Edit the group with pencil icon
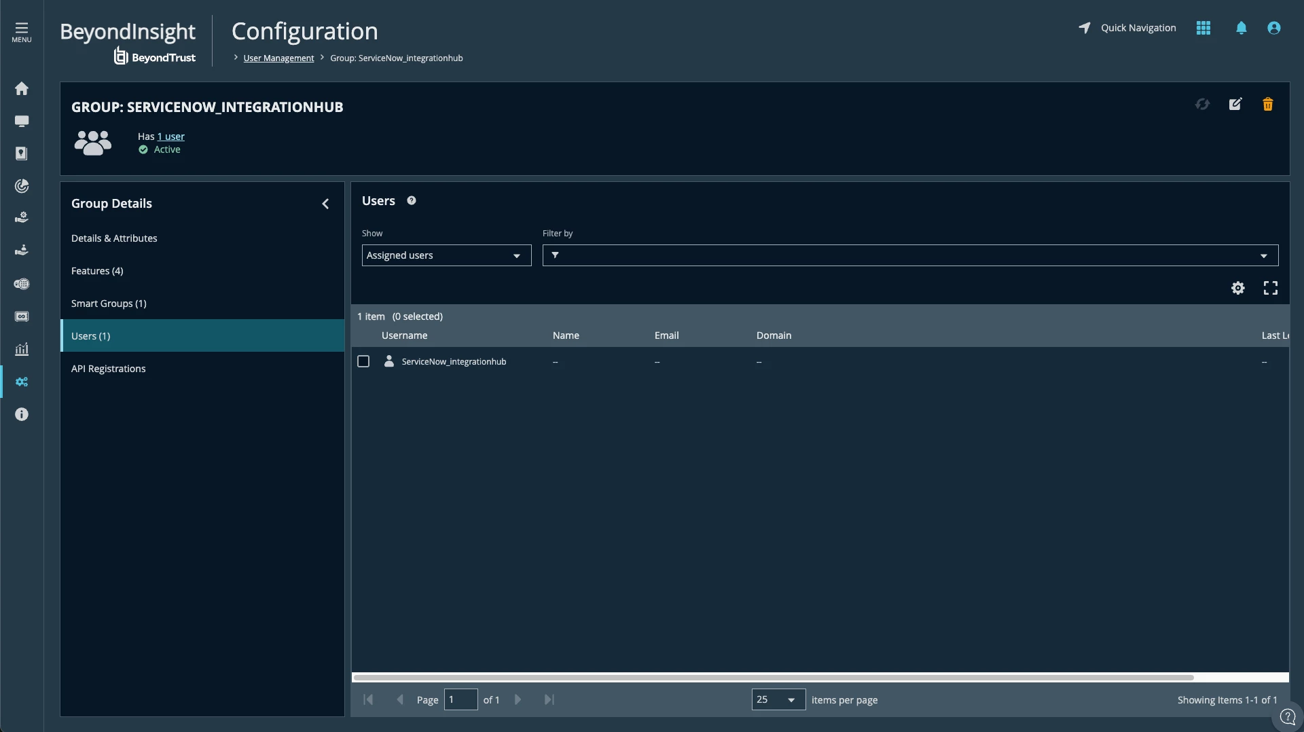 pos(1235,105)
